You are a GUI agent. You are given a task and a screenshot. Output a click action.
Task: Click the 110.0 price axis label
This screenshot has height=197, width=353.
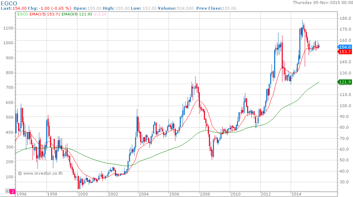(345, 95)
